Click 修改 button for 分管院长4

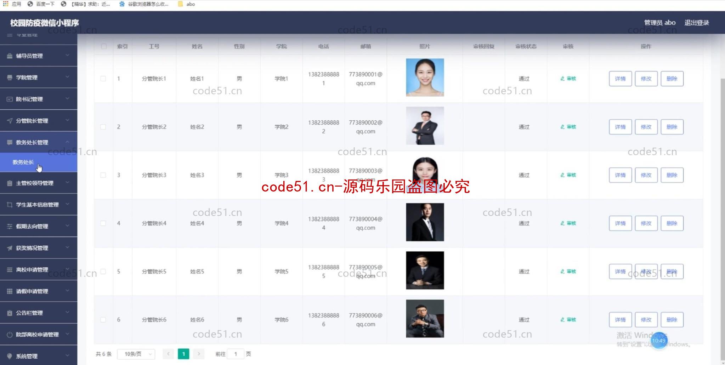pos(646,223)
